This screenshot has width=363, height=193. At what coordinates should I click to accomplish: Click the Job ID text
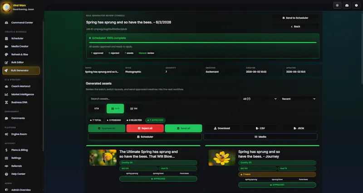(x=107, y=29)
